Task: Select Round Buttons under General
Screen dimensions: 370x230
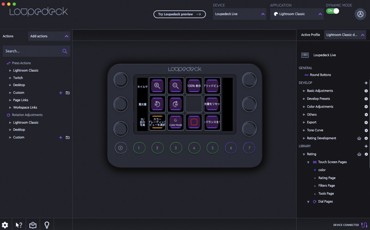Action: click(x=320, y=75)
